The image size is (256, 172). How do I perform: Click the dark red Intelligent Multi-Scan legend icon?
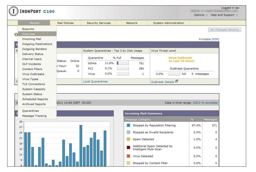pyautogui.click(x=129, y=148)
